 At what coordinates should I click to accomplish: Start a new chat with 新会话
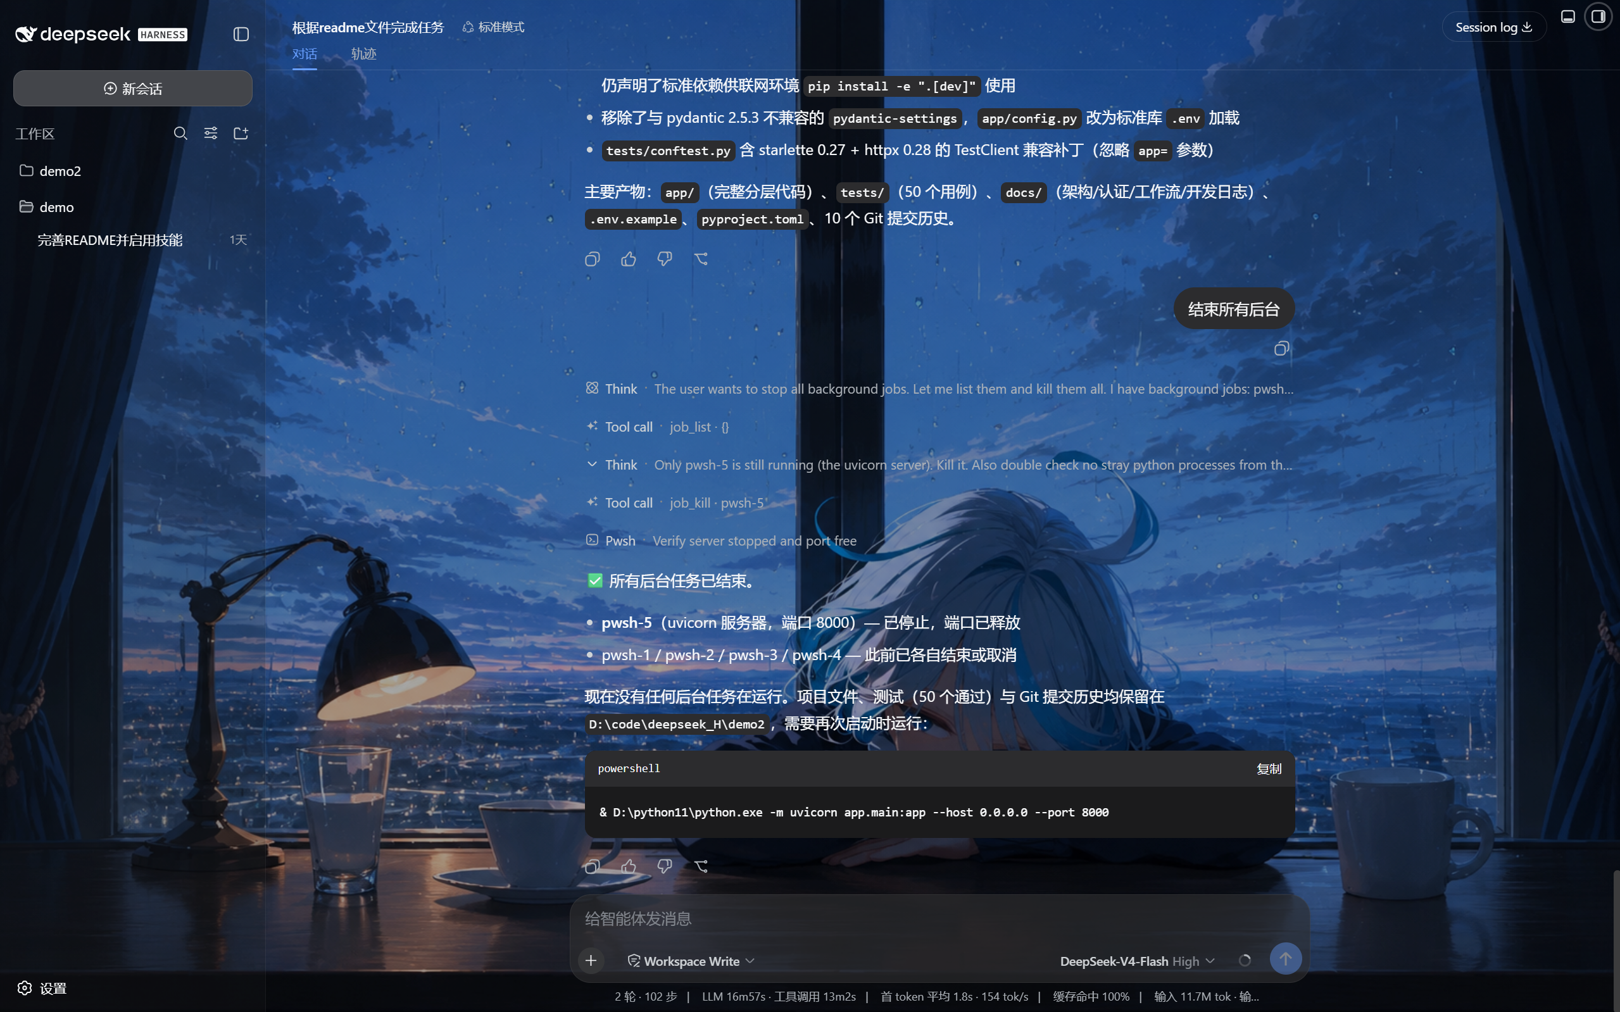click(132, 89)
